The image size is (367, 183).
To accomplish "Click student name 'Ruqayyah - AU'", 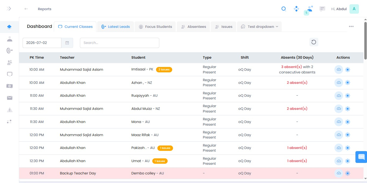I will 144,96.
